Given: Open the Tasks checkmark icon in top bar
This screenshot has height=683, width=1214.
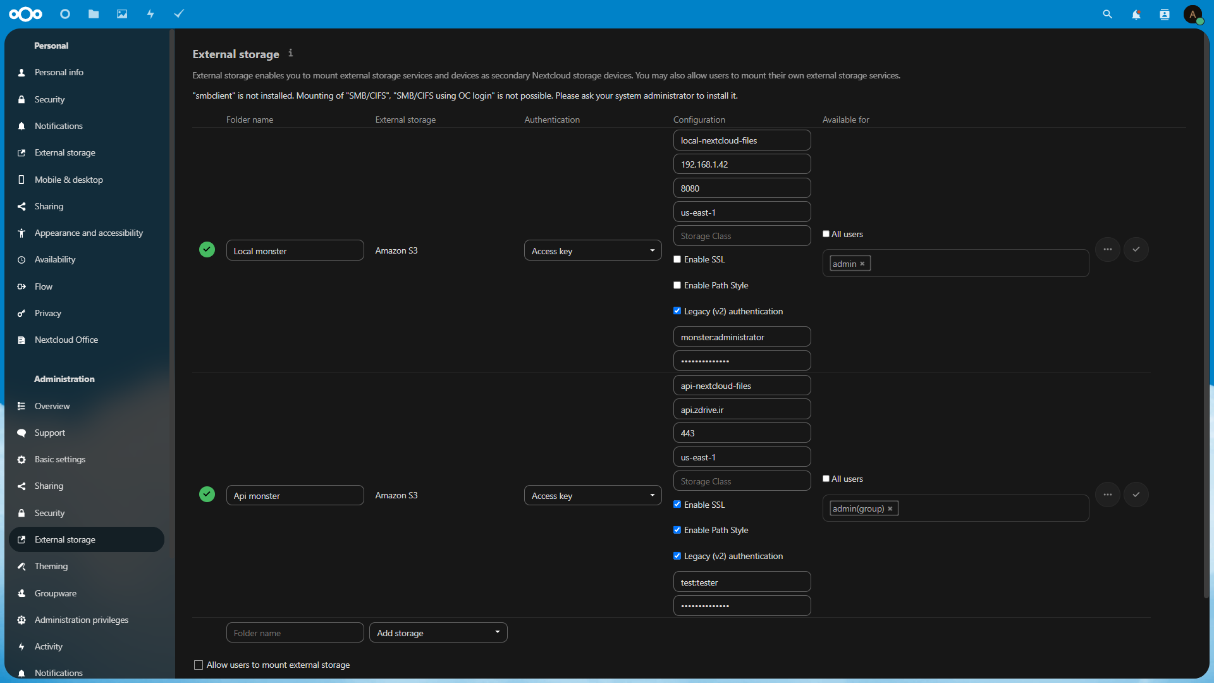Looking at the screenshot, I should point(179,14).
